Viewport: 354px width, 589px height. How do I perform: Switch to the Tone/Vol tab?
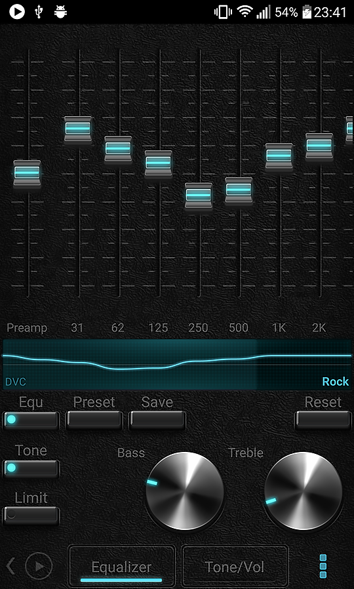235,565
